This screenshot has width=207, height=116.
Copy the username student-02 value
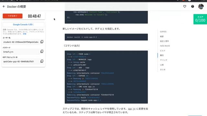pyautogui.click(x=42, y=42)
